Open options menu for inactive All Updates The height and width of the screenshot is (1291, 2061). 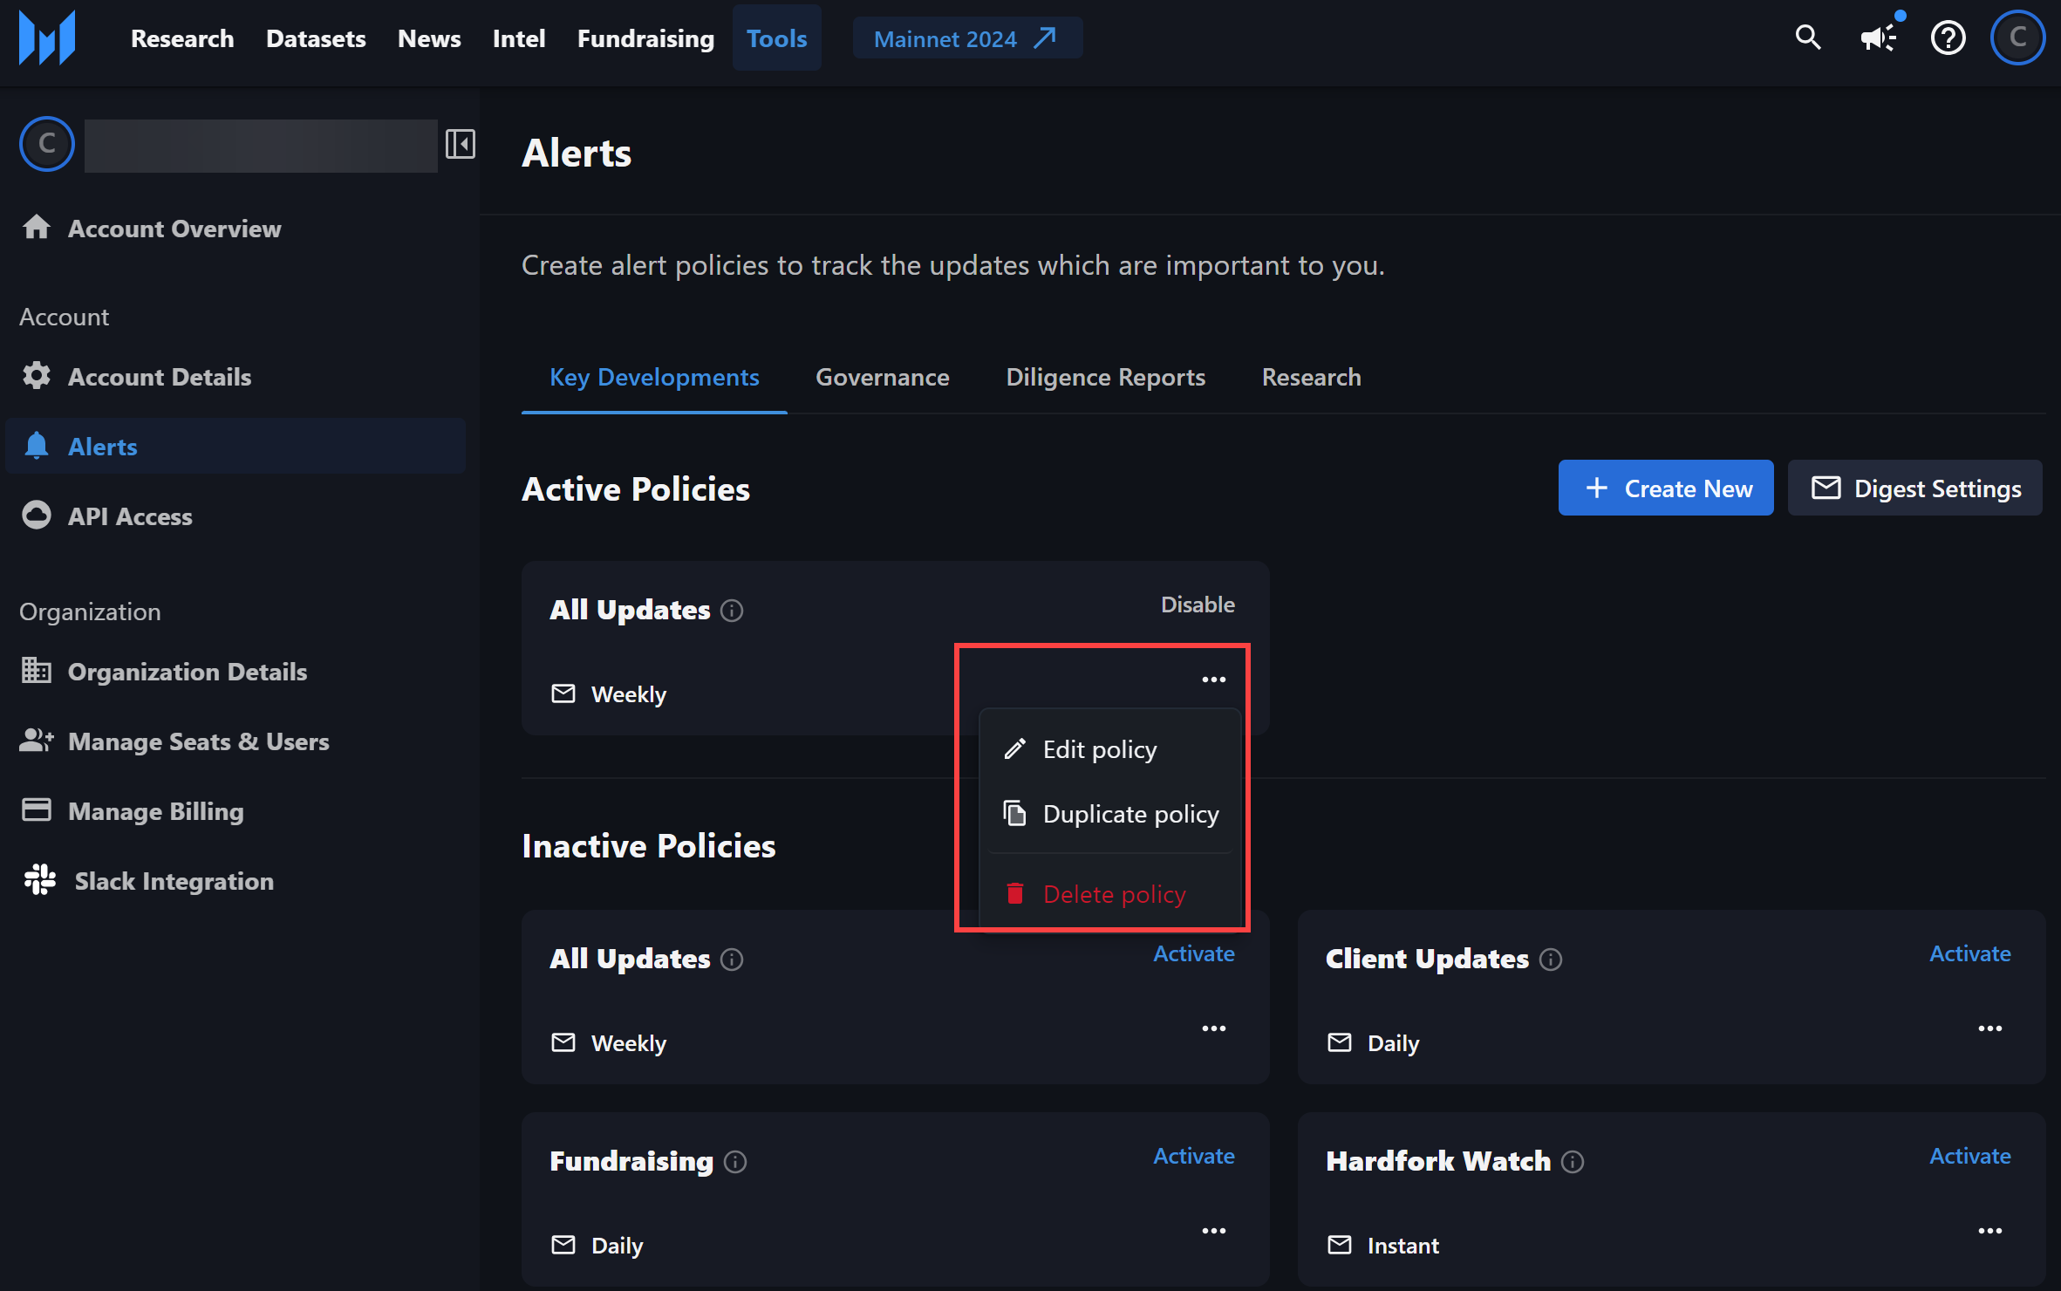1213,1028
